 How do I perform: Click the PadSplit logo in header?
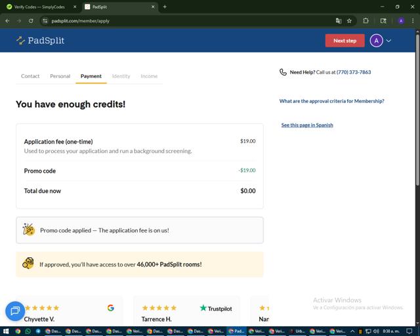click(40, 41)
